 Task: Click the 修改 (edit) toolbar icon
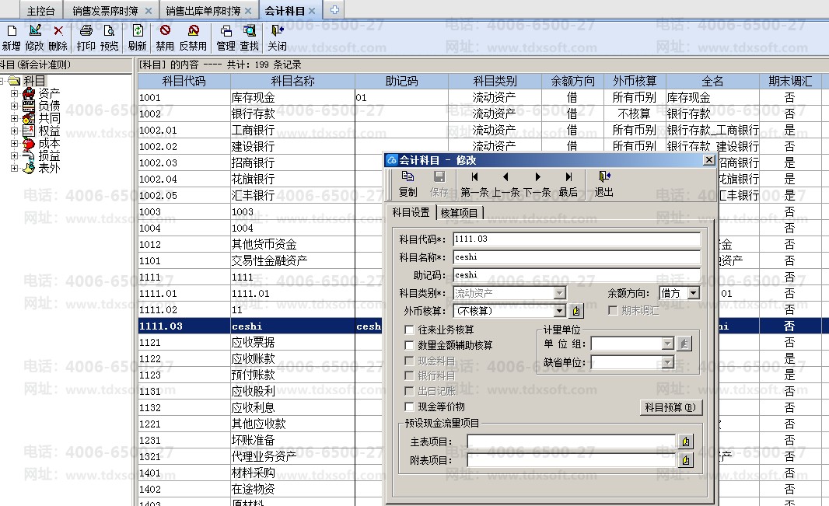[35, 37]
